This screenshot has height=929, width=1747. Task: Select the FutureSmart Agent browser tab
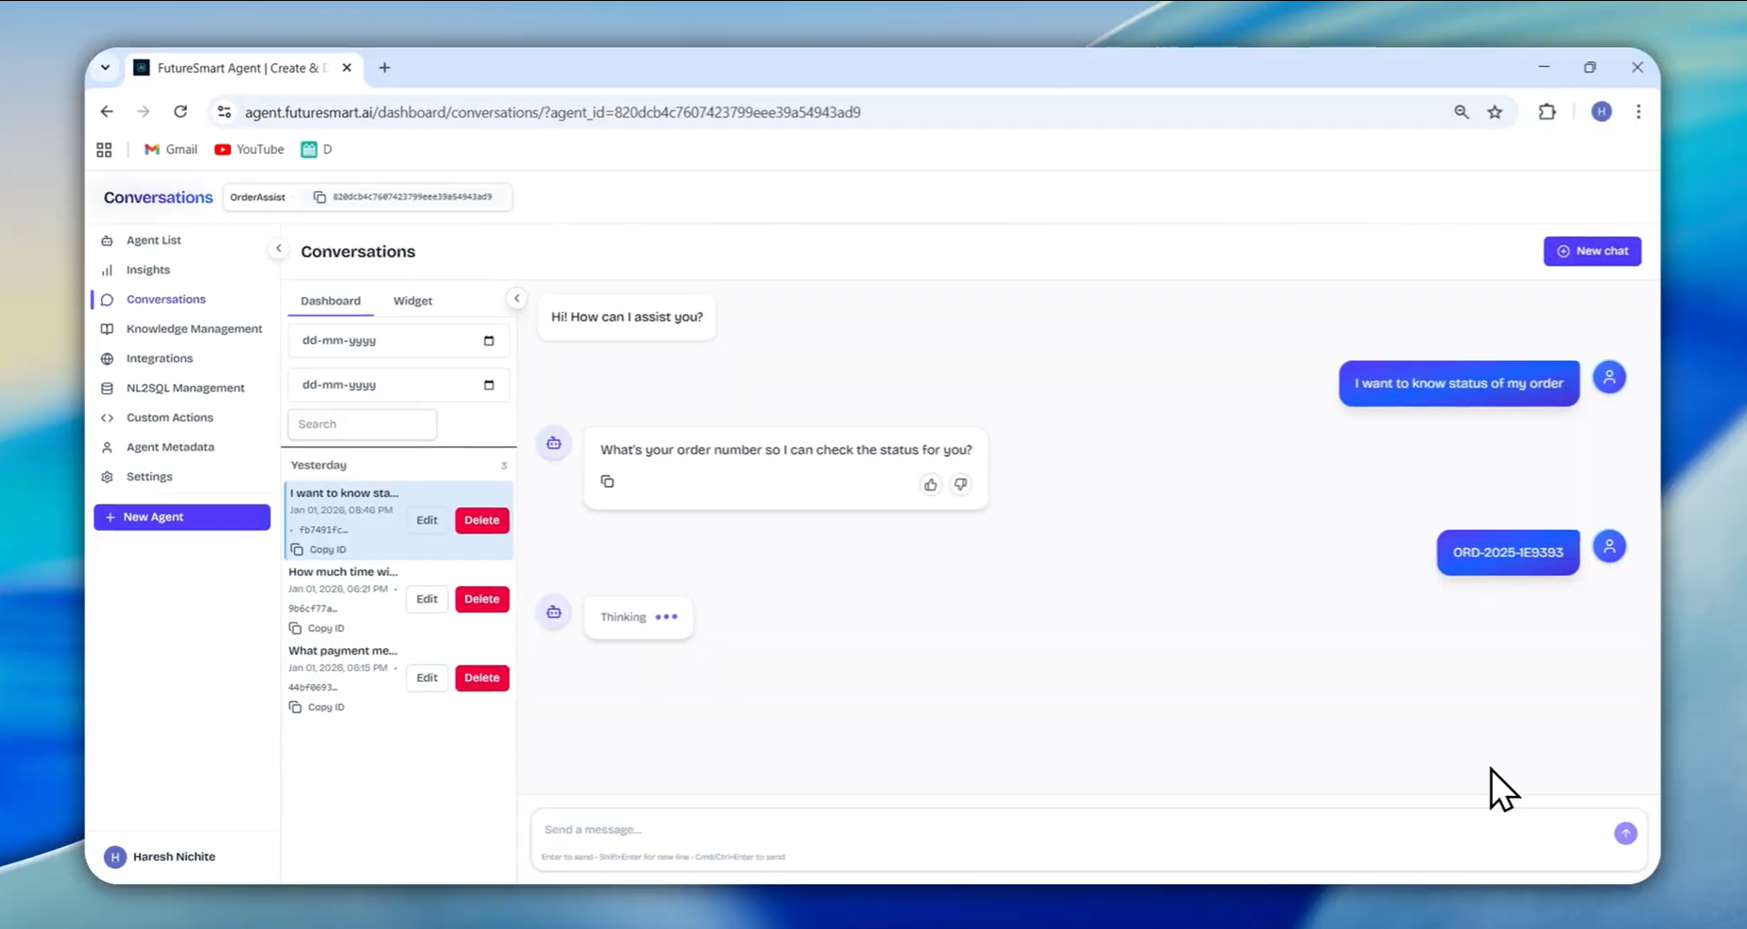click(x=241, y=67)
